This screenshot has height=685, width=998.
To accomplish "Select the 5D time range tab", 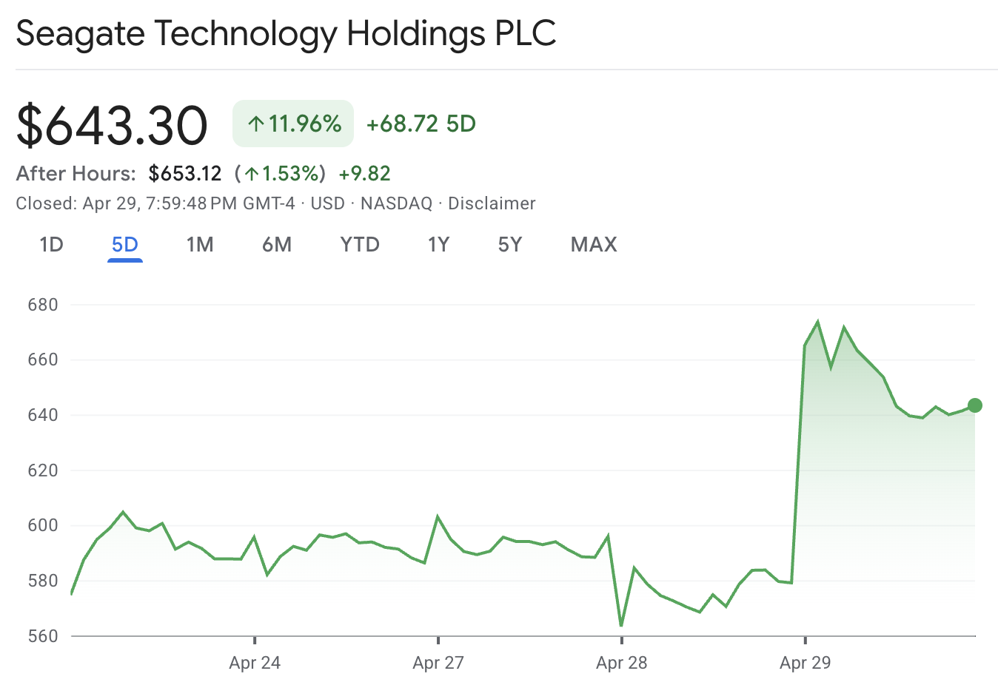I will click(x=125, y=245).
